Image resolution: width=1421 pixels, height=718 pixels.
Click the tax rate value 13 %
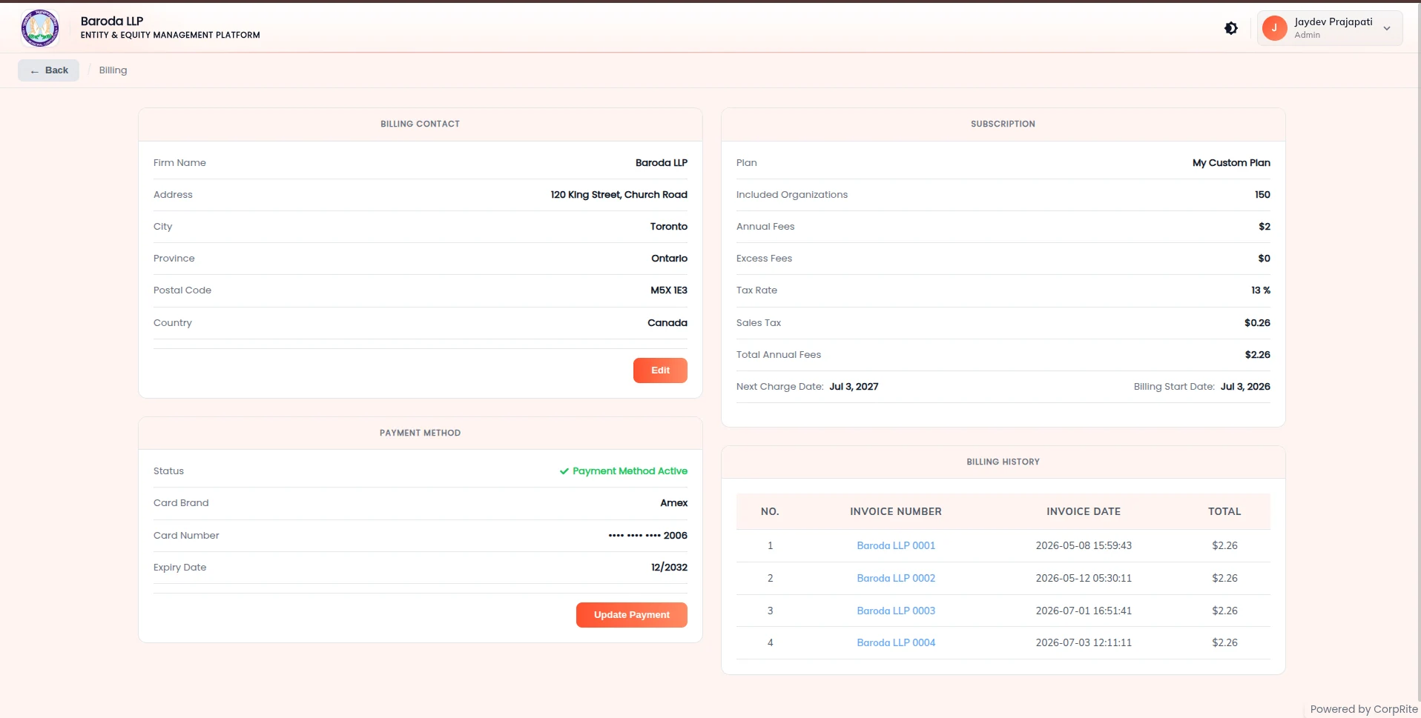pyautogui.click(x=1261, y=290)
